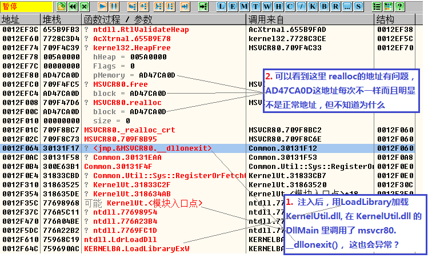Select the pMemory = AD47CA0D row
This screenshot has width=432, height=258.
207,75
